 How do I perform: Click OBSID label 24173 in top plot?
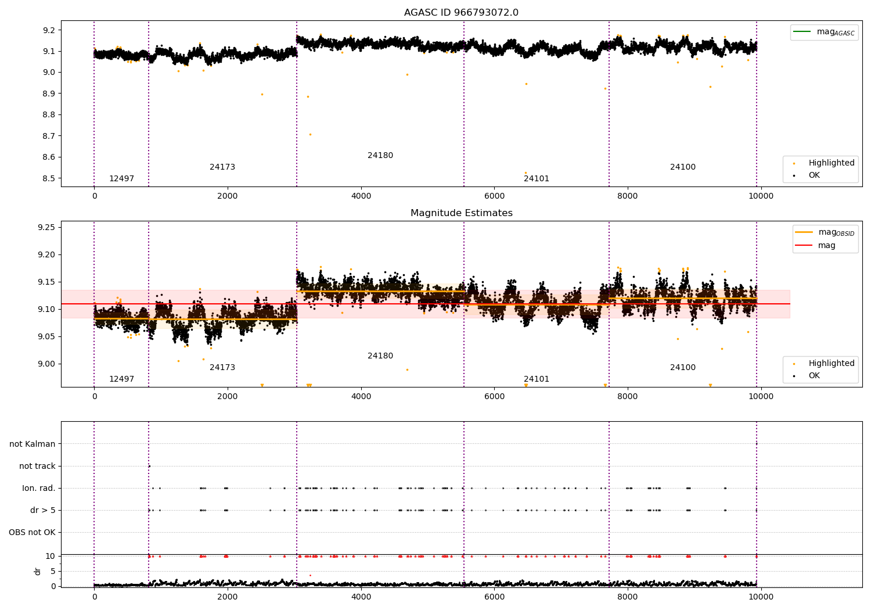[x=222, y=167]
